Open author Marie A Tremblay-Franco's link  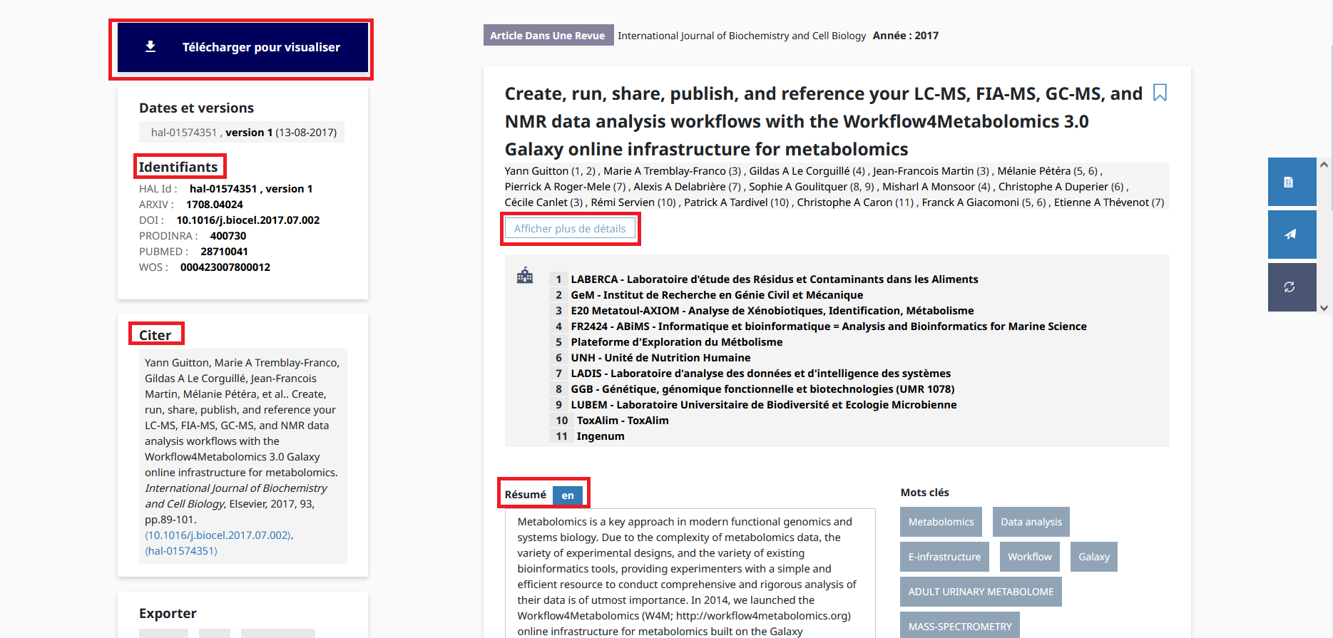[664, 171]
